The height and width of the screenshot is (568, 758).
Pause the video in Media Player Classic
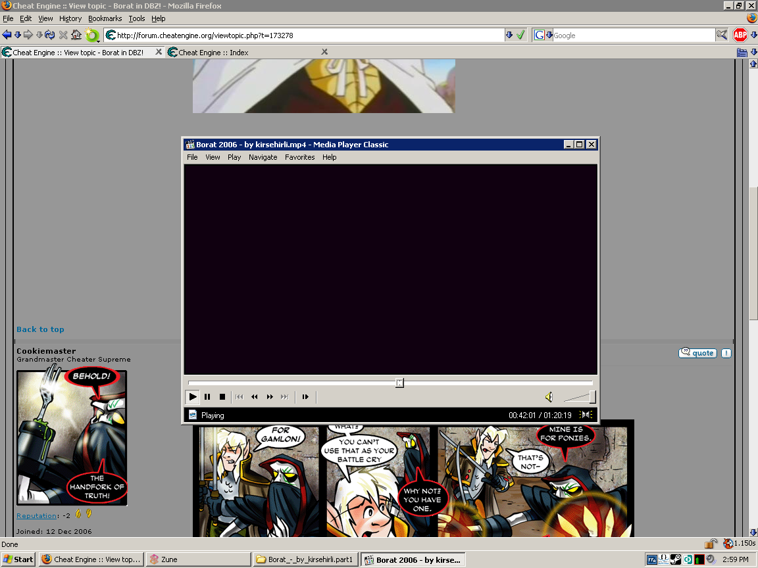(207, 396)
